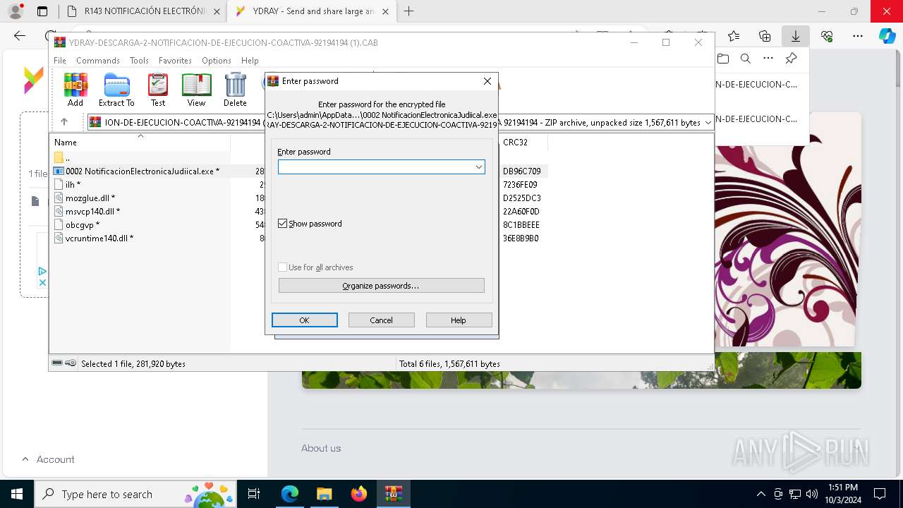Expand the Account section on YDRAY page
Viewport: 903px width, 508px height.
[48, 459]
